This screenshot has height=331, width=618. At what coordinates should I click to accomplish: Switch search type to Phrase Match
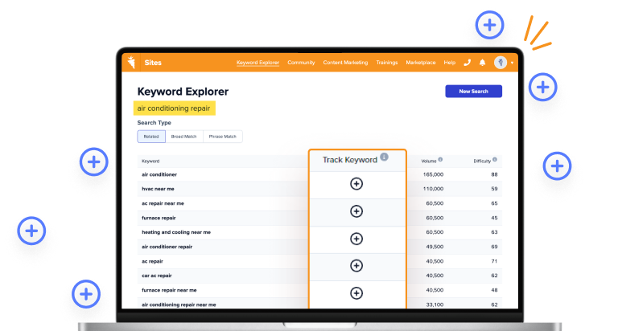coord(223,137)
